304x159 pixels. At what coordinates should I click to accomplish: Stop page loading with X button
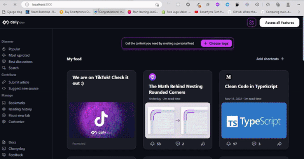coord(15,5)
